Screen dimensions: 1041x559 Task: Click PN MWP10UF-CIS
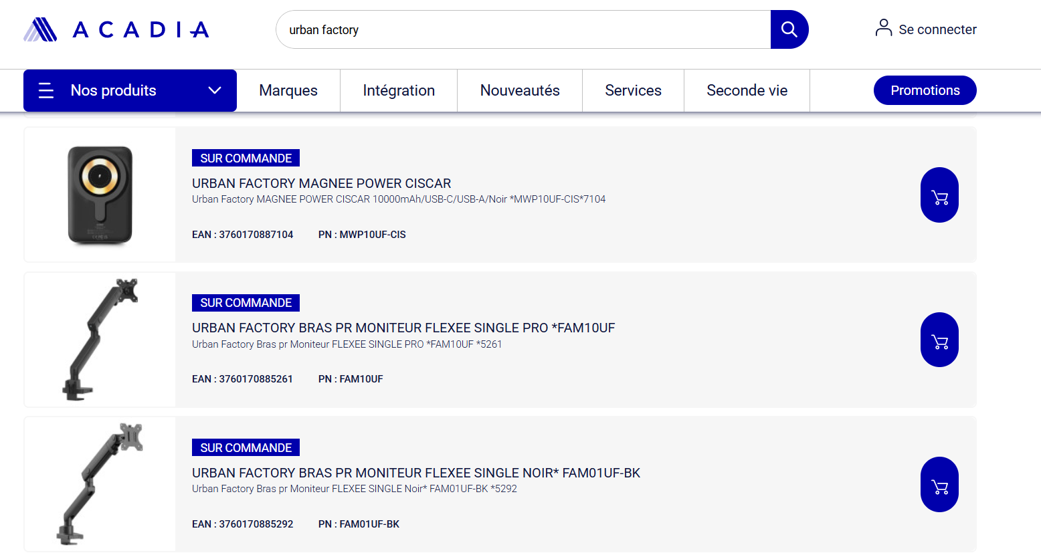(x=362, y=235)
